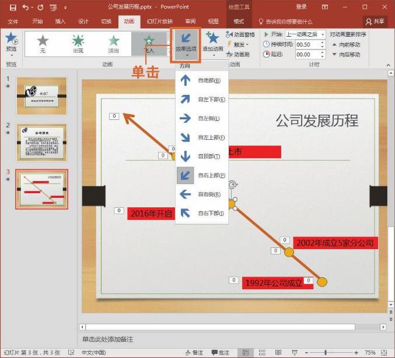This screenshot has height=358, width=395.
Task: Open the 文件 (File) tab
Action: [x=13, y=22]
